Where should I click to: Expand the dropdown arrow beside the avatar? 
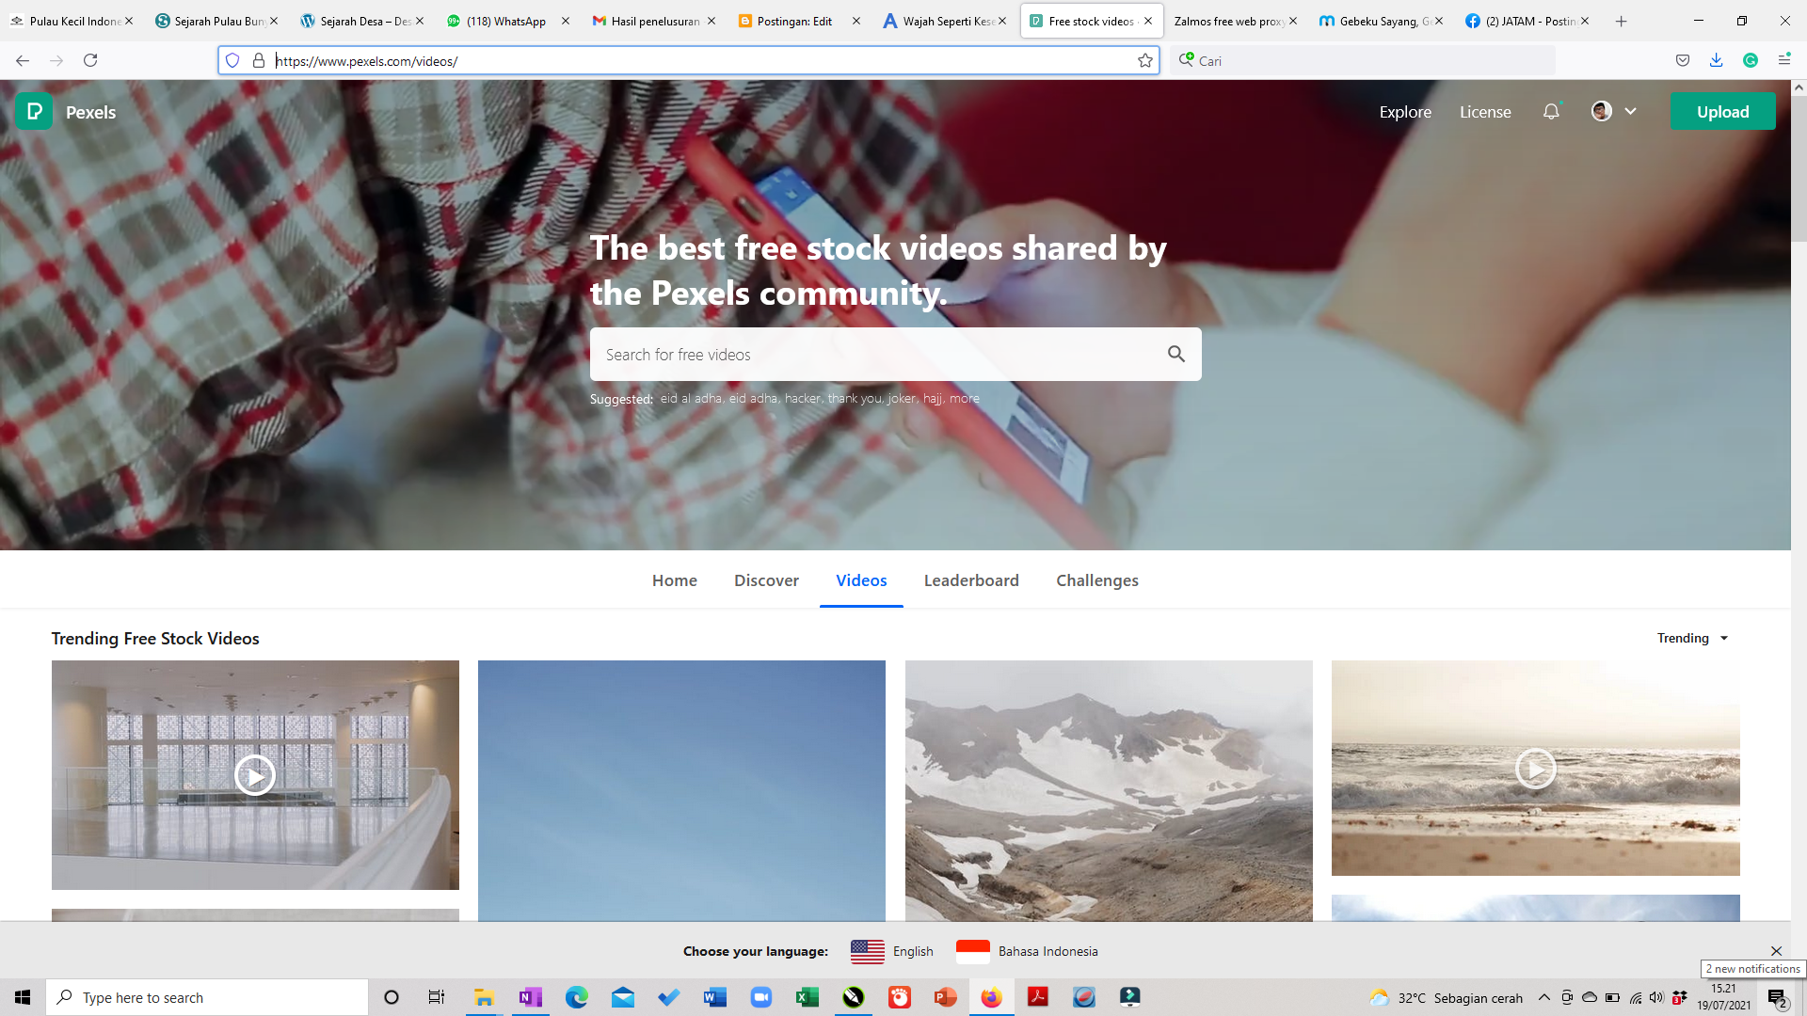coord(1631,111)
